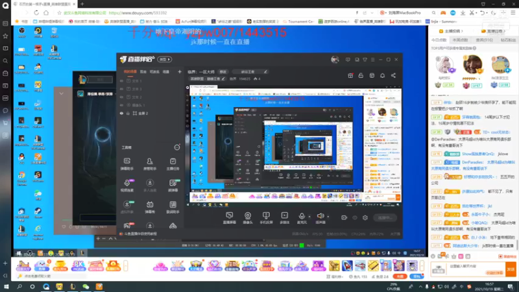Switch to the 我的场景 scene tab
The width and height of the screenshot is (519, 292).
(130, 71)
